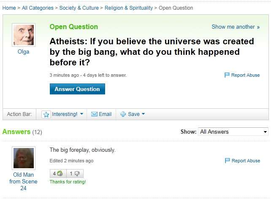Screen dimensions: 271x199
Task: Click the thumbs down rating button
Action: tap(75, 173)
